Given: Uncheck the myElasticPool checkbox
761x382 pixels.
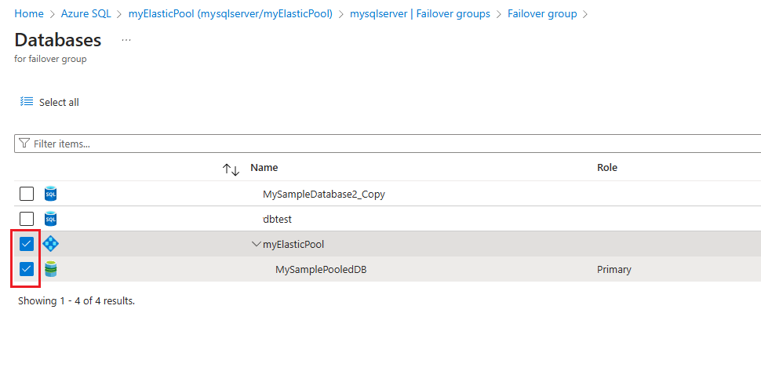Looking at the screenshot, I should [27, 244].
